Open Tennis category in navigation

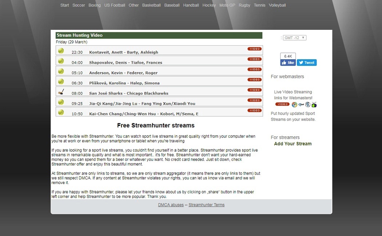click(x=259, y=5)
